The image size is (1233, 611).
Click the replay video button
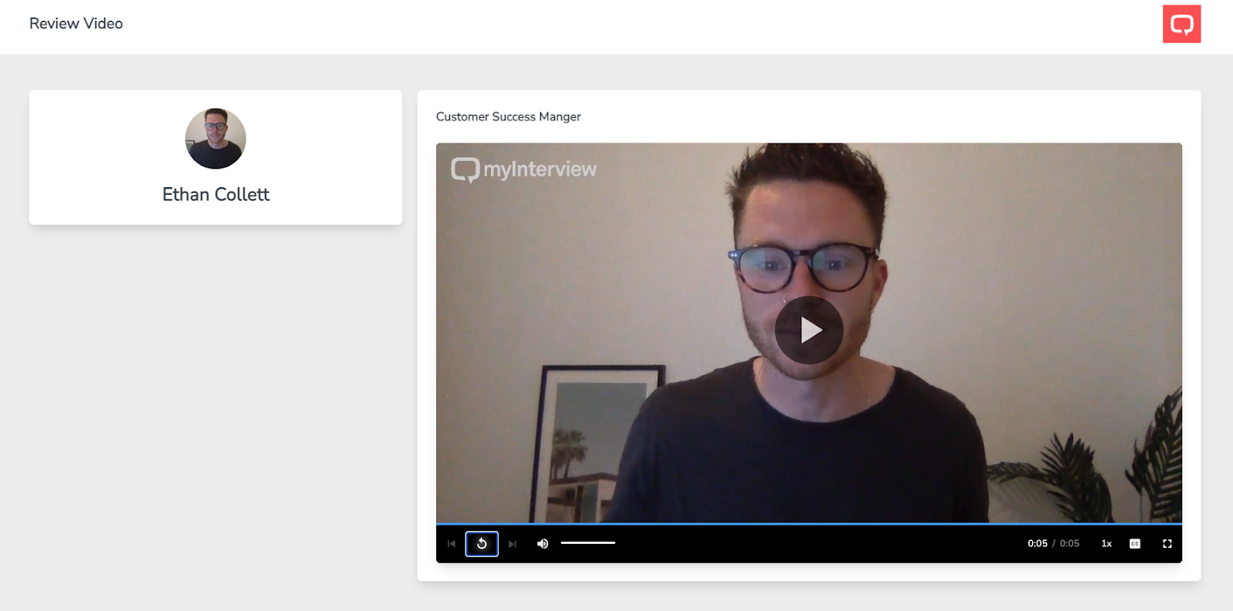[x=482, y=544]
